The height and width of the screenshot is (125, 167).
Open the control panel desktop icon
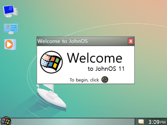pos(11,29)
